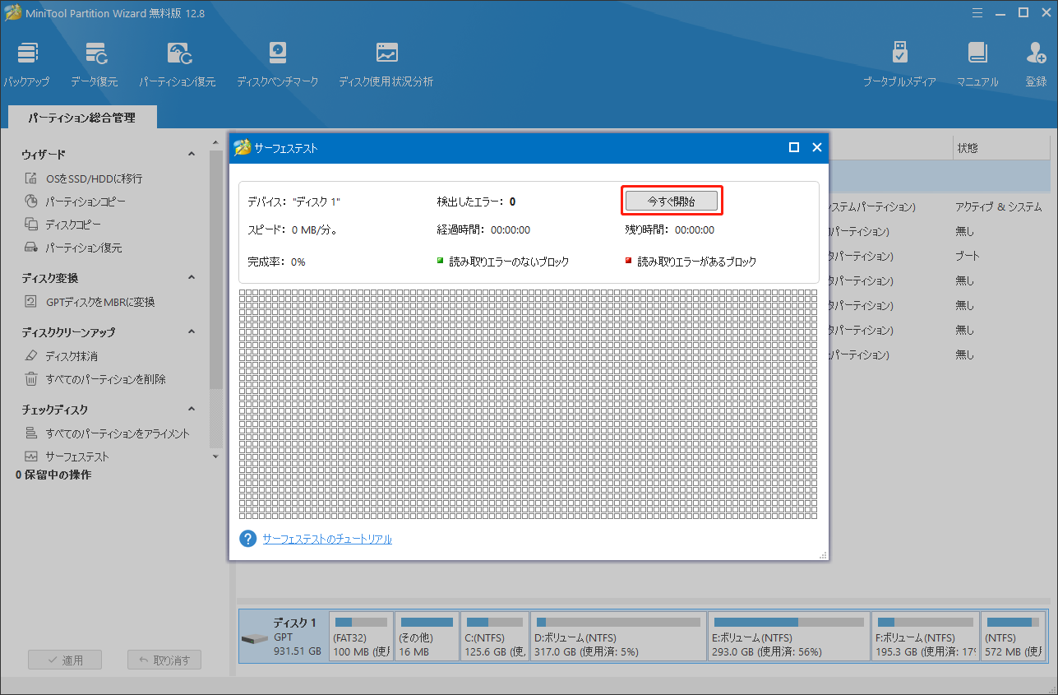Choose すべてのパーティションをアライメント
This screenshot has height=695, width=1058.
(x=107, y=433)
